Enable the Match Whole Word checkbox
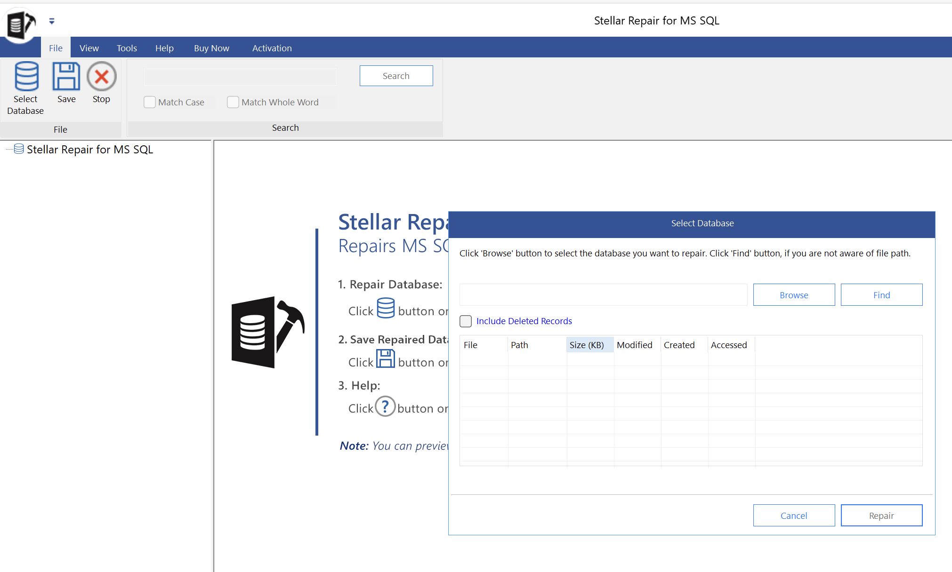Image resolution: width=952 pixels, height=572 pixels. pos(233,102)
